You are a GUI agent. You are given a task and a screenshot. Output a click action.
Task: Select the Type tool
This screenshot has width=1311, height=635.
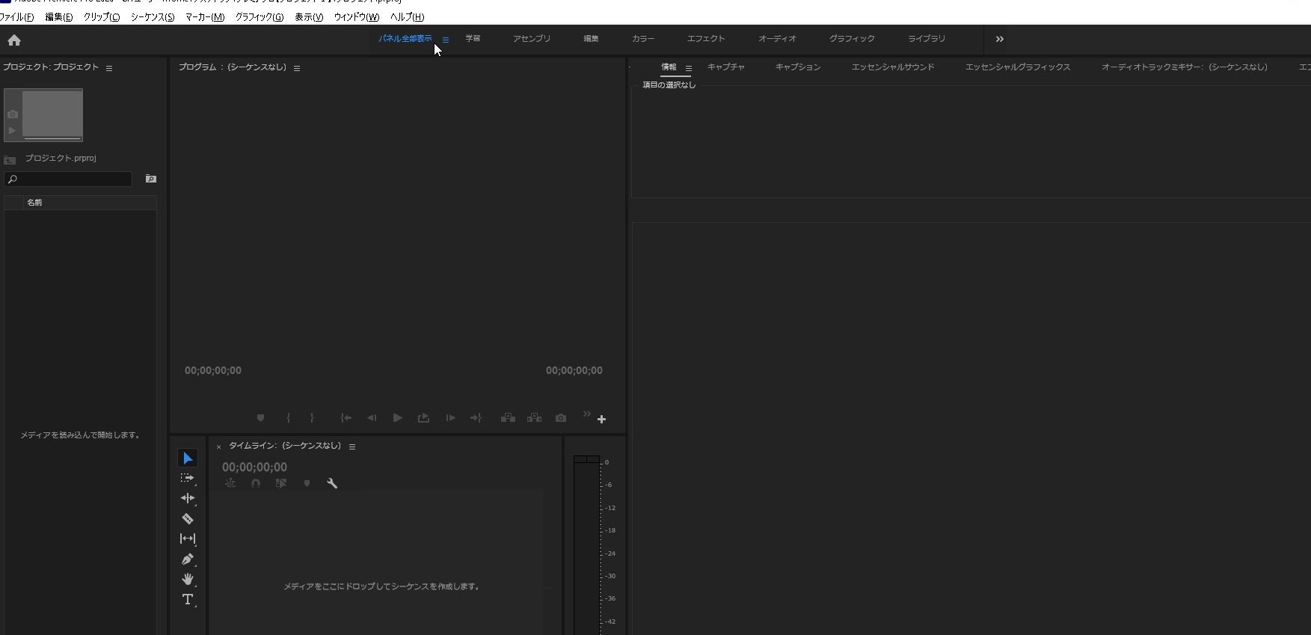tap(188, 599)
